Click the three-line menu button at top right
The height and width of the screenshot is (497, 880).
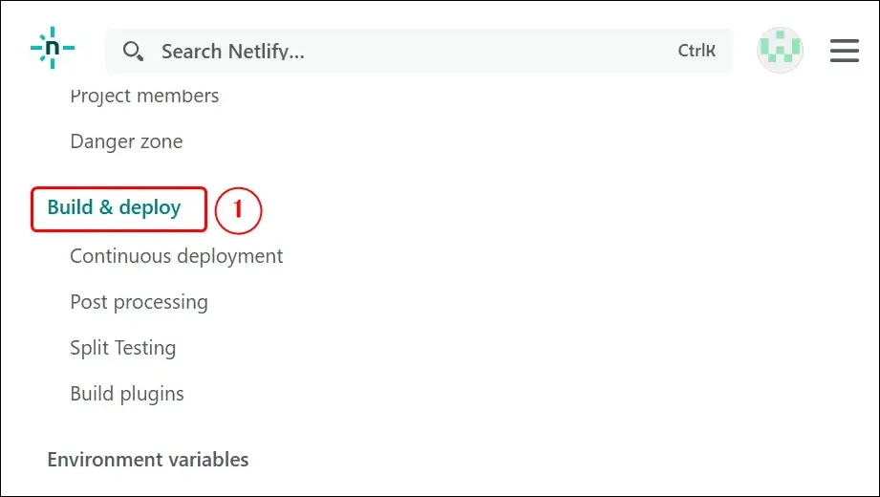pos(845,51)
